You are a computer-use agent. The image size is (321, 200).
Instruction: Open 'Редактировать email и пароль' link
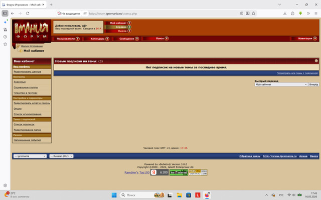32,103
